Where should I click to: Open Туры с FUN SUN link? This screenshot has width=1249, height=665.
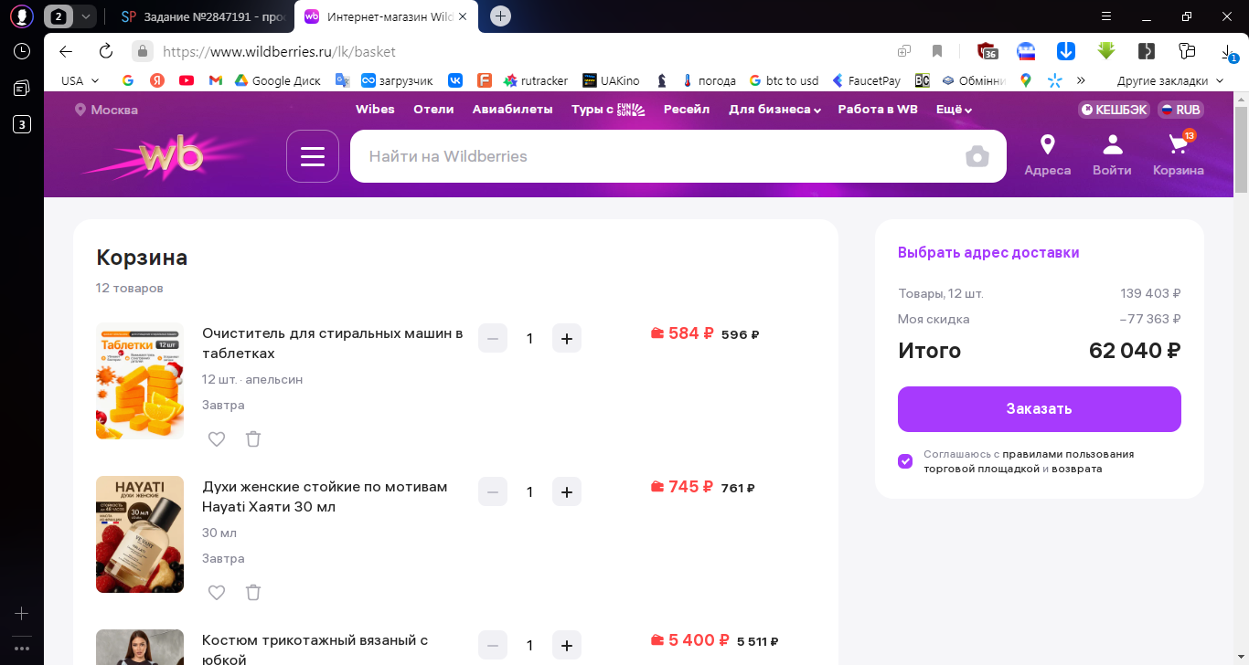[x=608, y=110]
